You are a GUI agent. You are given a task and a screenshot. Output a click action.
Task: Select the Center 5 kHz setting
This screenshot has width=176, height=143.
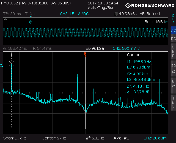point(54,138)
